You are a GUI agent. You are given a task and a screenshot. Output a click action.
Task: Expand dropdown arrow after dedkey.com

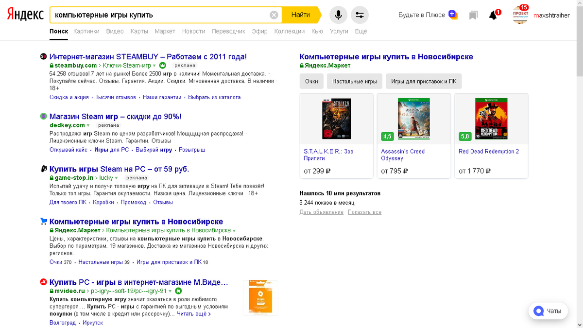pos(88,125)
